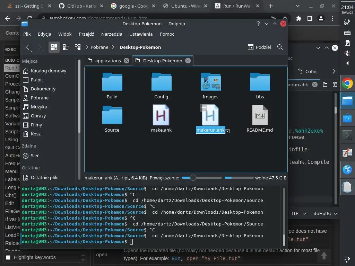Open the Przejdź menu

tap(86, 34)
